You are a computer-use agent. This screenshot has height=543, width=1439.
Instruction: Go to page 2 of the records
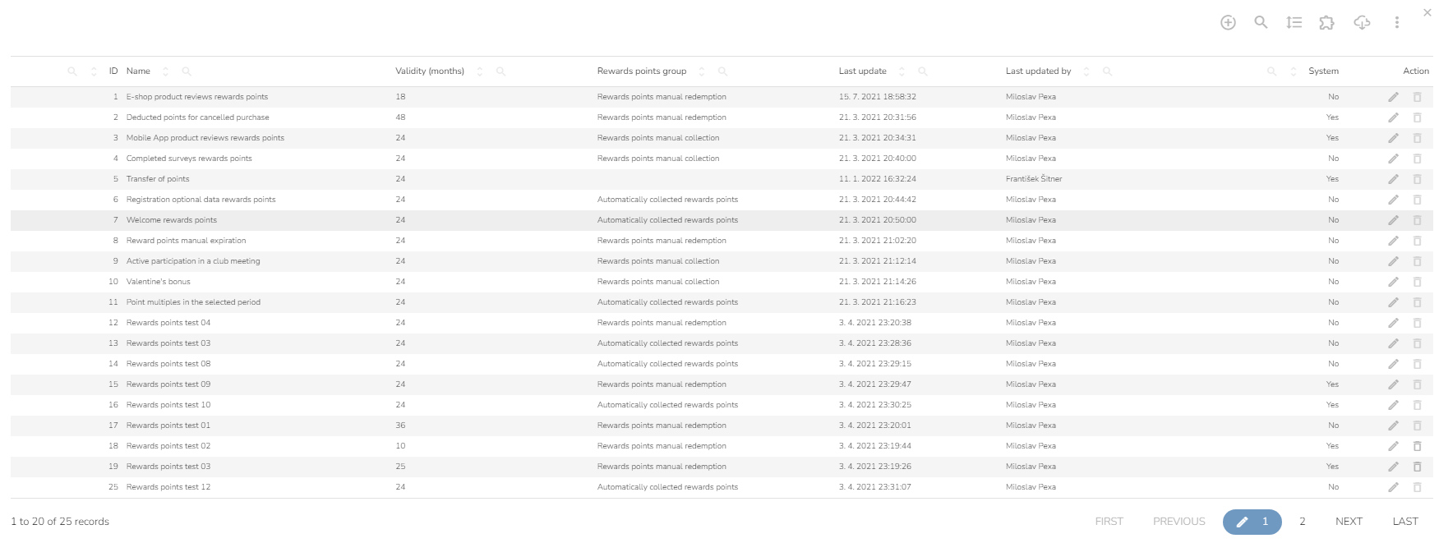click(1303, 522)
